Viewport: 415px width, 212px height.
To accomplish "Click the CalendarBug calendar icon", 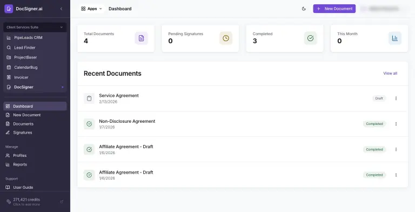I will [x=9, y=67].
